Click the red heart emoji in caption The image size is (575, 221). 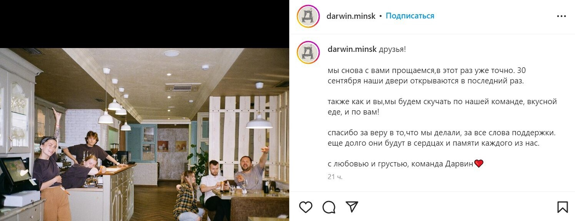click(478, 164)
